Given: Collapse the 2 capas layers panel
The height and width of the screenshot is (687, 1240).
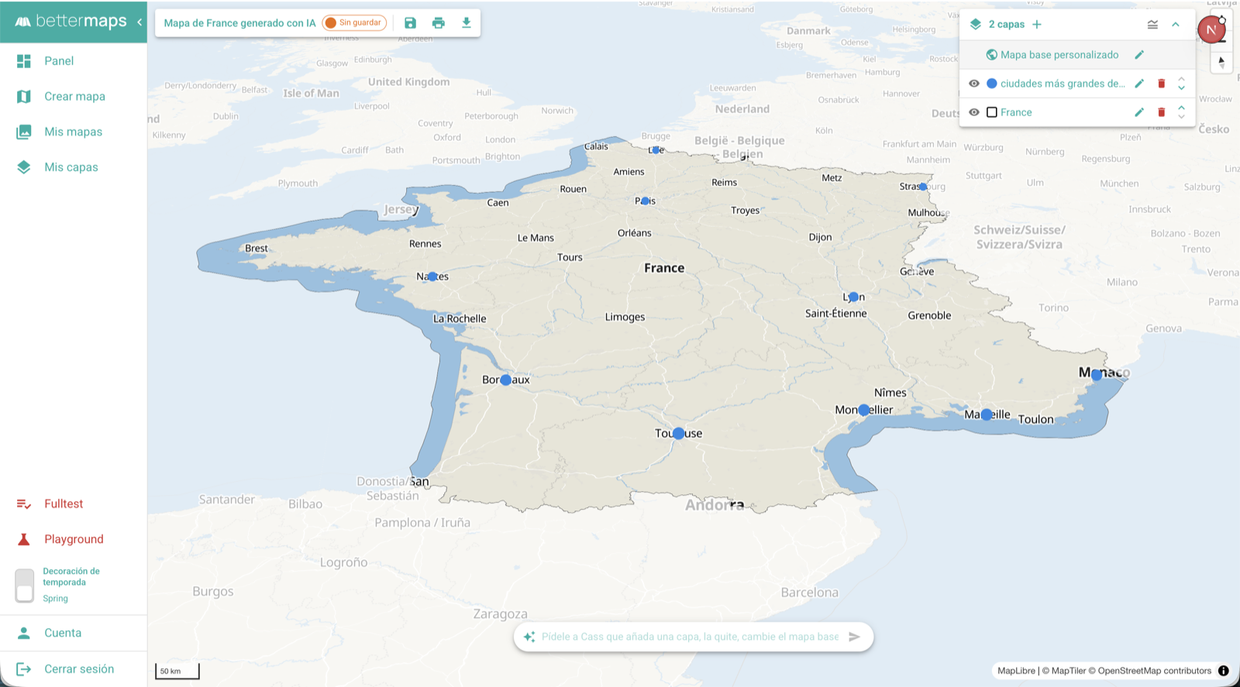Looking at the screenshot, I should [1176, 25].
